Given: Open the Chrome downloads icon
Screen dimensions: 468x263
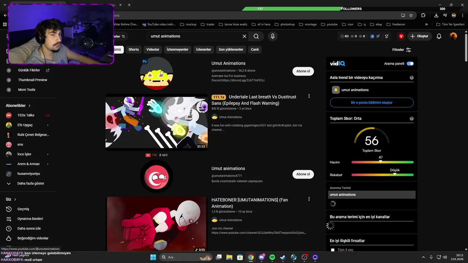Looking at the screenshot, I should 436,15.
